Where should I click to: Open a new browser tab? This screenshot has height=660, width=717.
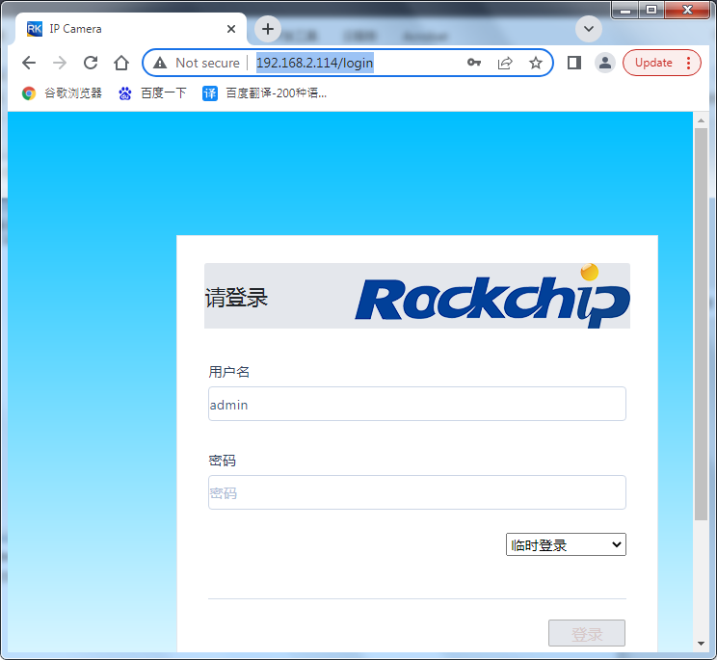268,29
